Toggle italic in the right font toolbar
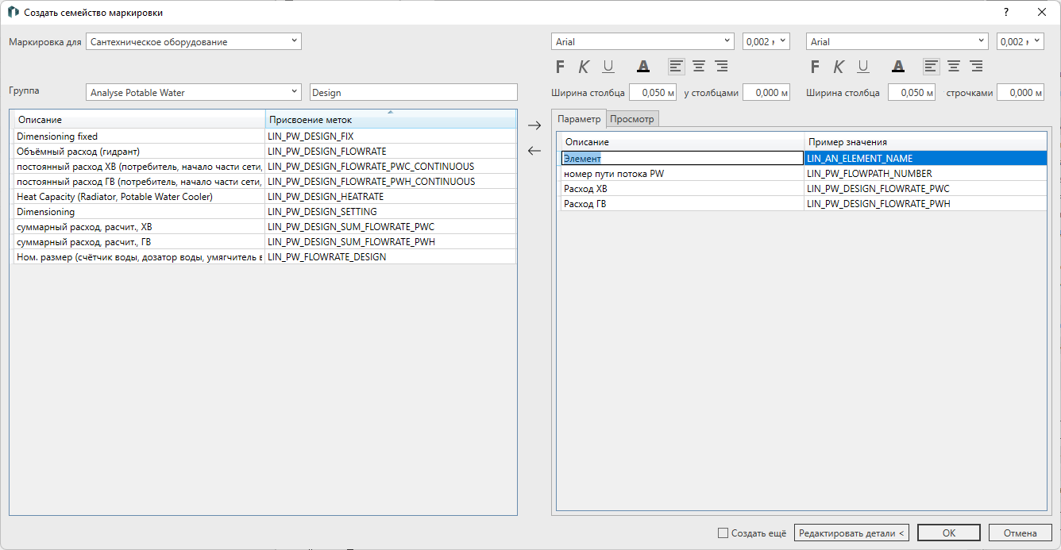1061x550 pixels. (838, 67)
